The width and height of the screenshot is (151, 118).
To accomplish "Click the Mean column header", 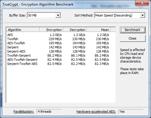I will (99, 30).
